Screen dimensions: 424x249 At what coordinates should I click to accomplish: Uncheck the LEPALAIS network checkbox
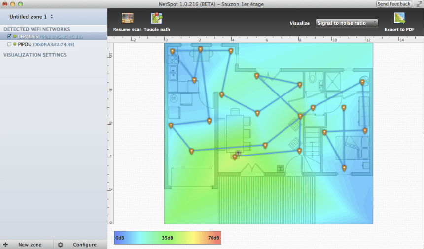[x=9, y=36]
